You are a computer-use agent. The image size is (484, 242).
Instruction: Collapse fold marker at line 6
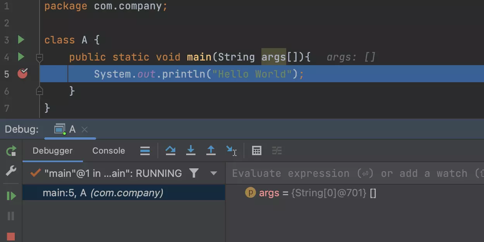point(39,91)
